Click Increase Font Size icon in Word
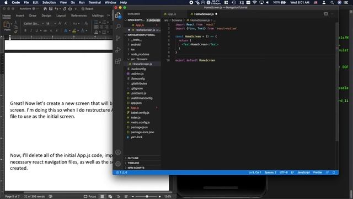This screenshot has height=199, width=353. coord(60,23)
